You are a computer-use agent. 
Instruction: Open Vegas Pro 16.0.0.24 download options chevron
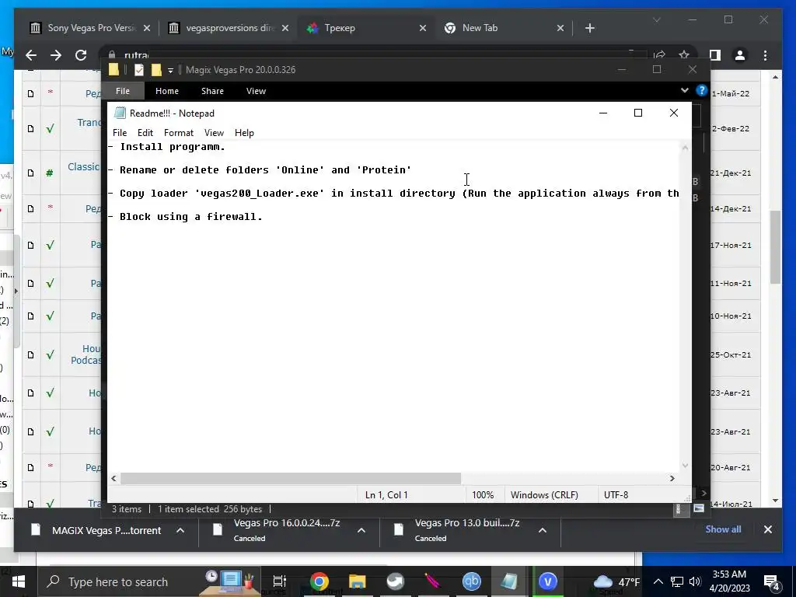click(361, 530)
